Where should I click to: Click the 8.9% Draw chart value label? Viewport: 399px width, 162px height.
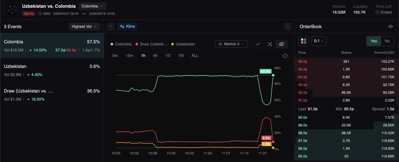266,138
